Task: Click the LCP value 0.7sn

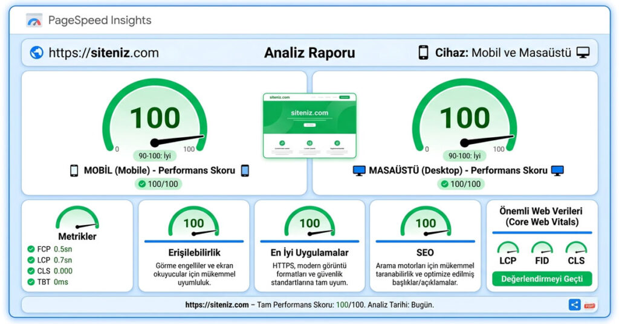Action: (63, 260)
